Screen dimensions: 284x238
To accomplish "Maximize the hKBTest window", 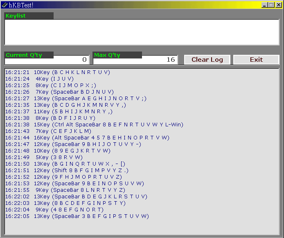I will [x=271, y=5].
